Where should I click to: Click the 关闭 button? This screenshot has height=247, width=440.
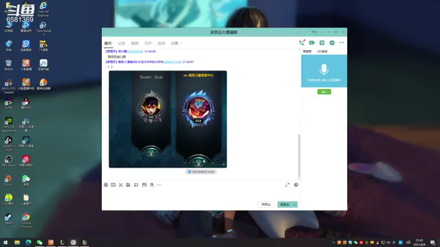click(x=266, y=204)
